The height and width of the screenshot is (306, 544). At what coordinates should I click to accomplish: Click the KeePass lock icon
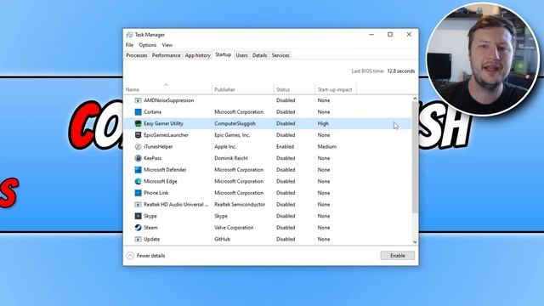point(138,158)
